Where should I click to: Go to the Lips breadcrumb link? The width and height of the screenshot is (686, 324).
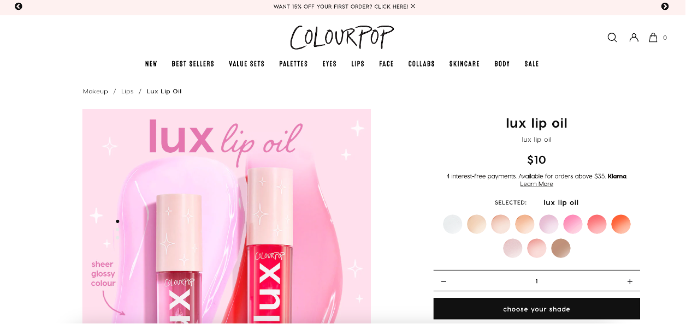click(x=127, y=92)
